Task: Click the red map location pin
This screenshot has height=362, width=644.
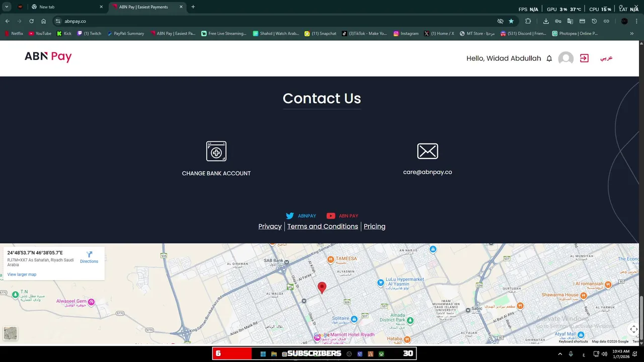Action: pos(322,288)
